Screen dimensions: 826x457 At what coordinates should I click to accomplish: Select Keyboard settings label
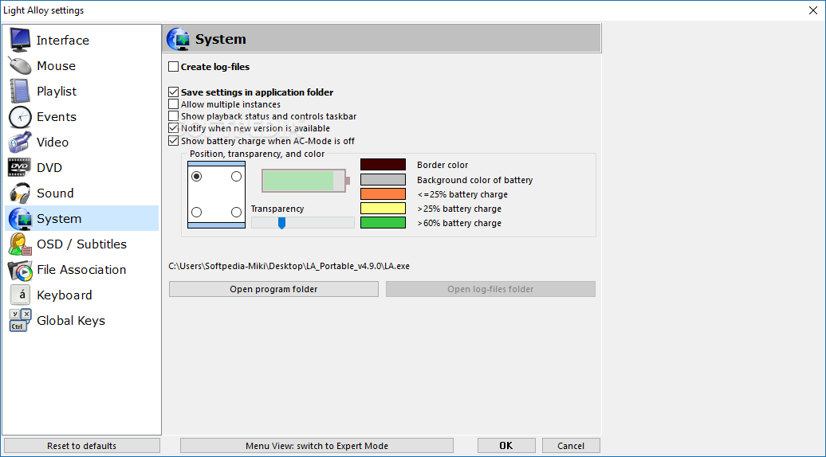[65, 295]
